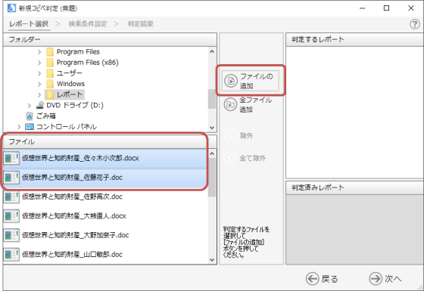Click the フォルダー panel header
424x291 pixels.
(x=110, y=39)
